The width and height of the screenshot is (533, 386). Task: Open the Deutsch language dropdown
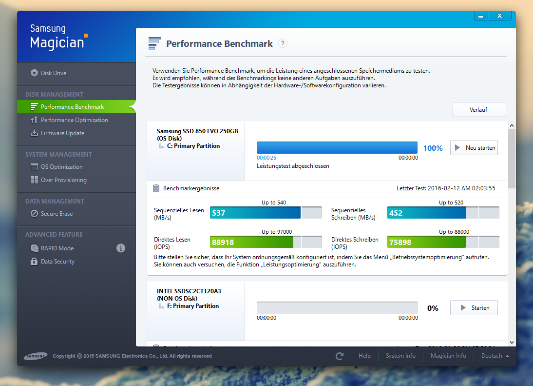[x=495, y=356]
